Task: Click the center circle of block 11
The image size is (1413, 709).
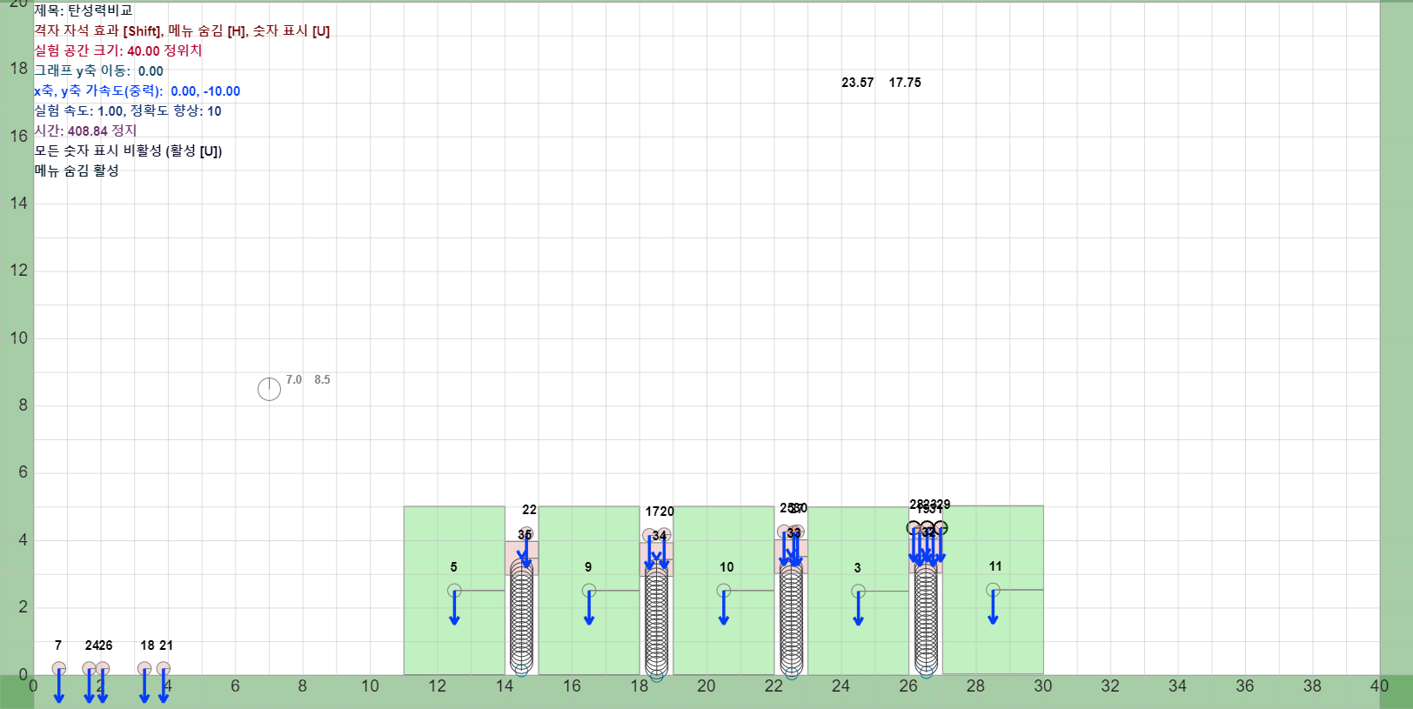Action: (993, 590)
